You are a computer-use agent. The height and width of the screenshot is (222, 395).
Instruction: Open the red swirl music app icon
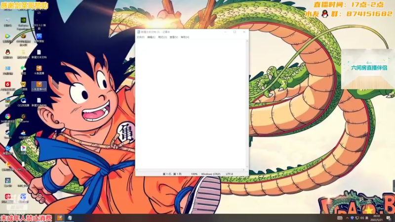point(7,199)
